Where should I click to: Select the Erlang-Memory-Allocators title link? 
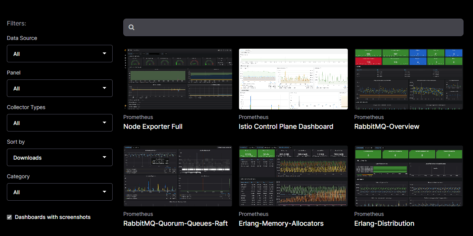tap(281, 223)
